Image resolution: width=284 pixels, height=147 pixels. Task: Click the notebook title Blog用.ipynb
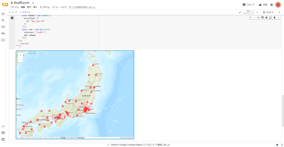(x=22, y=3)
